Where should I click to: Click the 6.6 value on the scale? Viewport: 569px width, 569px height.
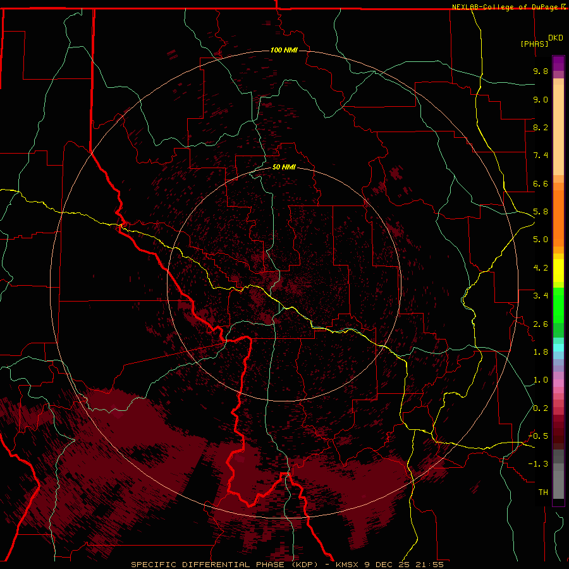pyautogui.click(x=541, y=183)
